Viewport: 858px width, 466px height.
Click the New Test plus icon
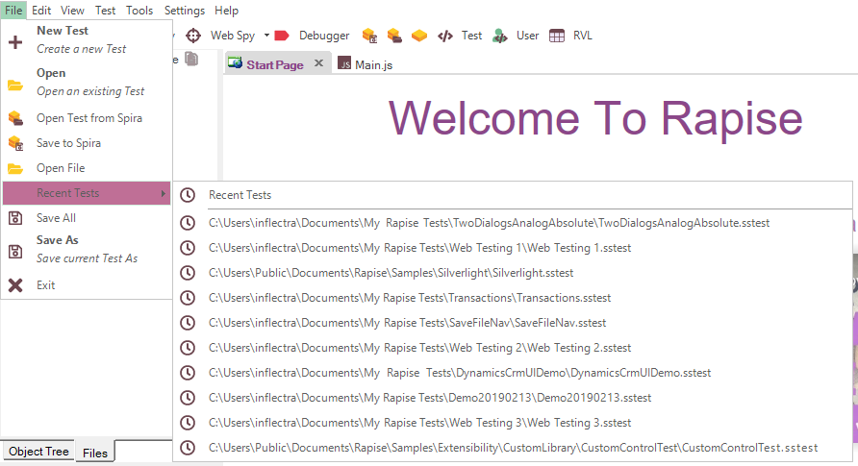tap(15, 42)
